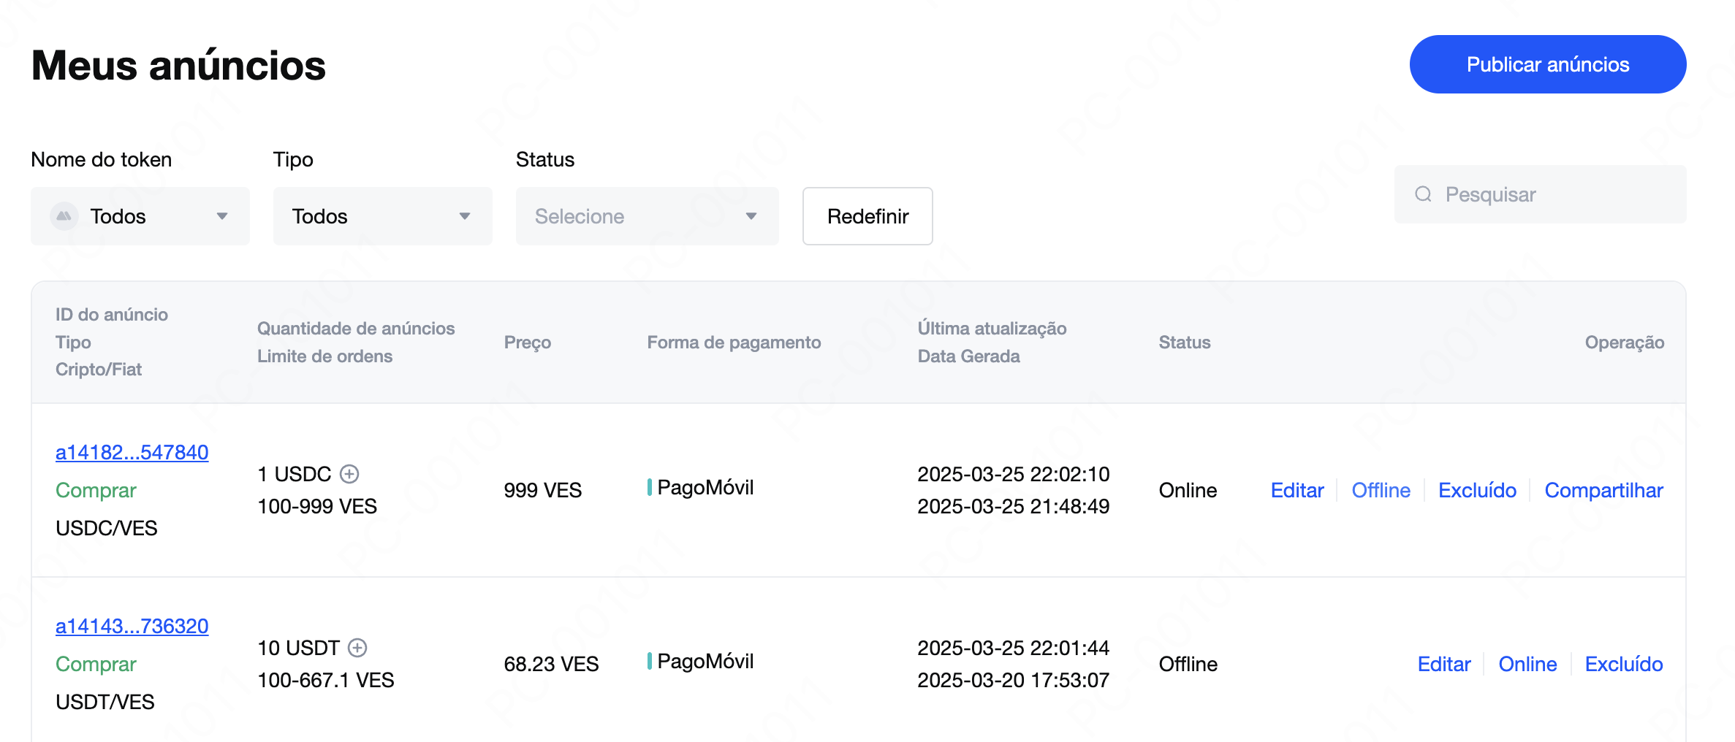
Task: Click the Status column header
Action: [1185, 343]
